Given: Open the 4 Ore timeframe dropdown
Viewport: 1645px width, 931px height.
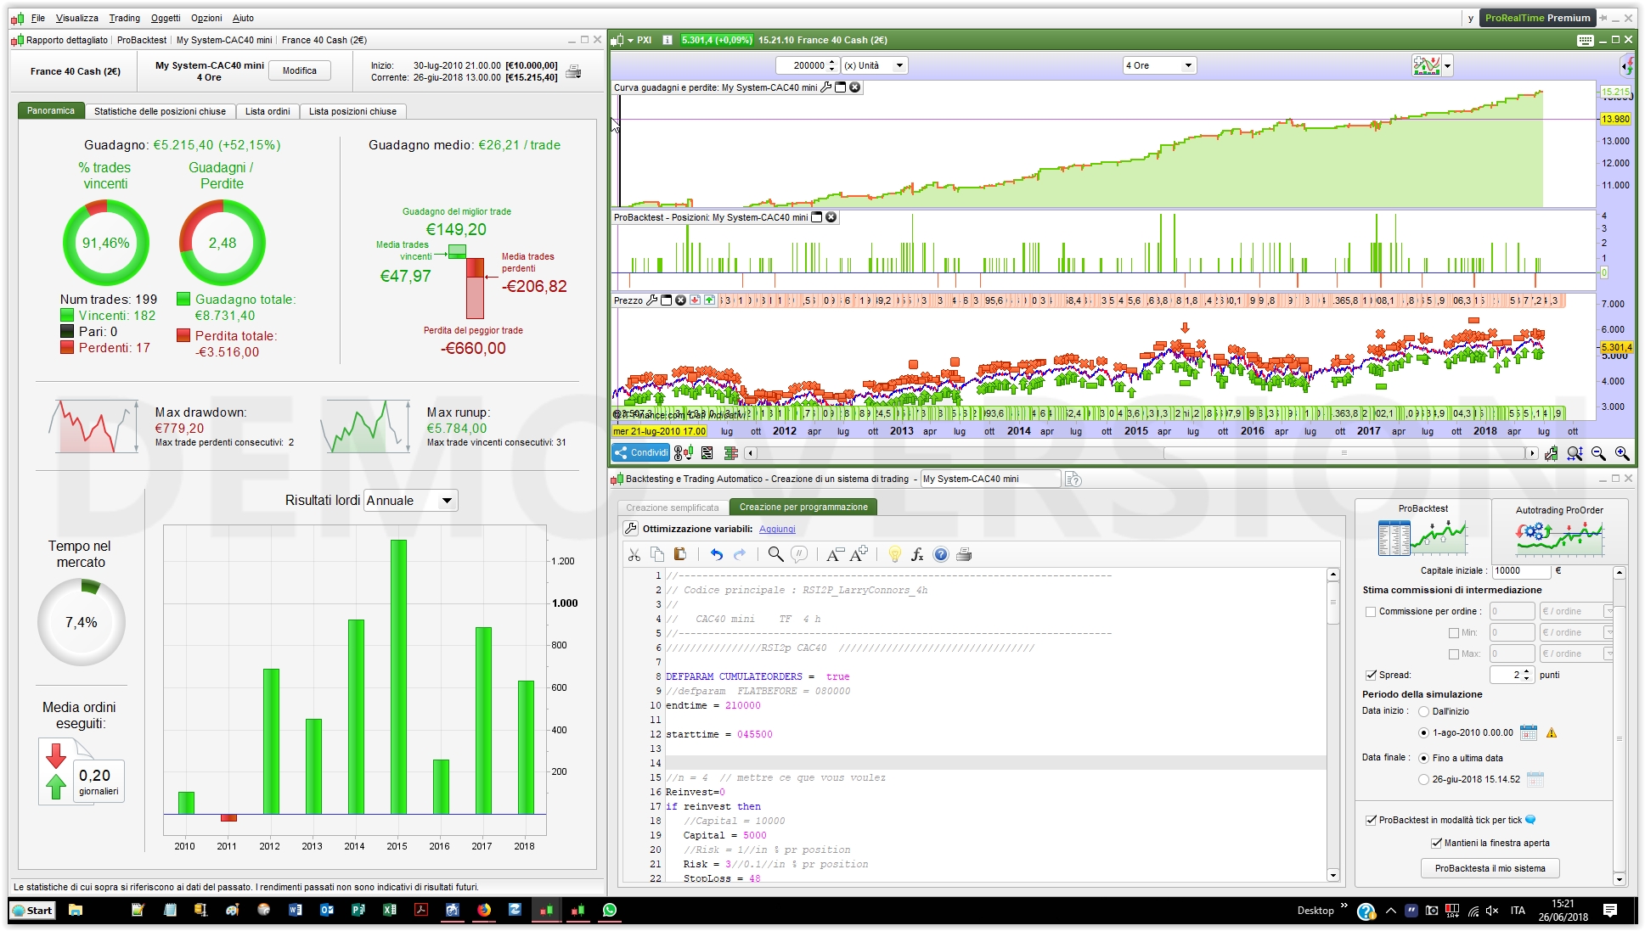Looking at the screenshot, I should (1158, 65).
